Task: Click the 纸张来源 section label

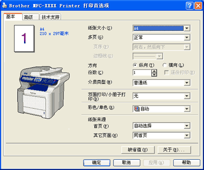Action: pos(97,119)
